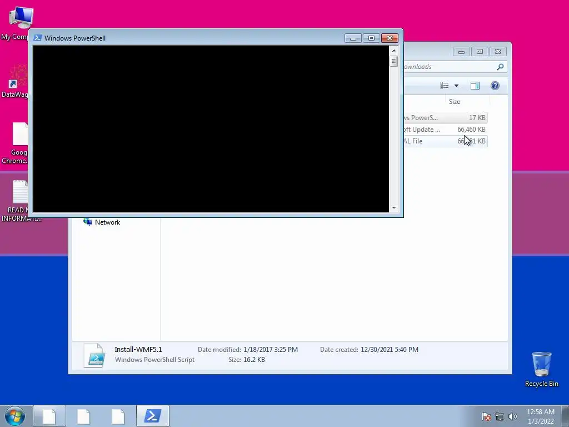
Task: Click the Size value 16.2 KB in details pane
Action: point(254,360)
